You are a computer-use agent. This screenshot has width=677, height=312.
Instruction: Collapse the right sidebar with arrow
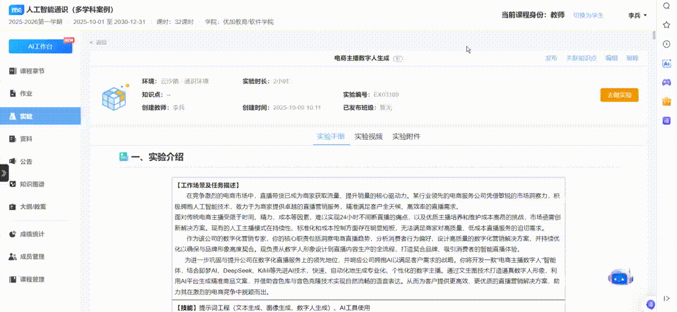tap(667, 298)
